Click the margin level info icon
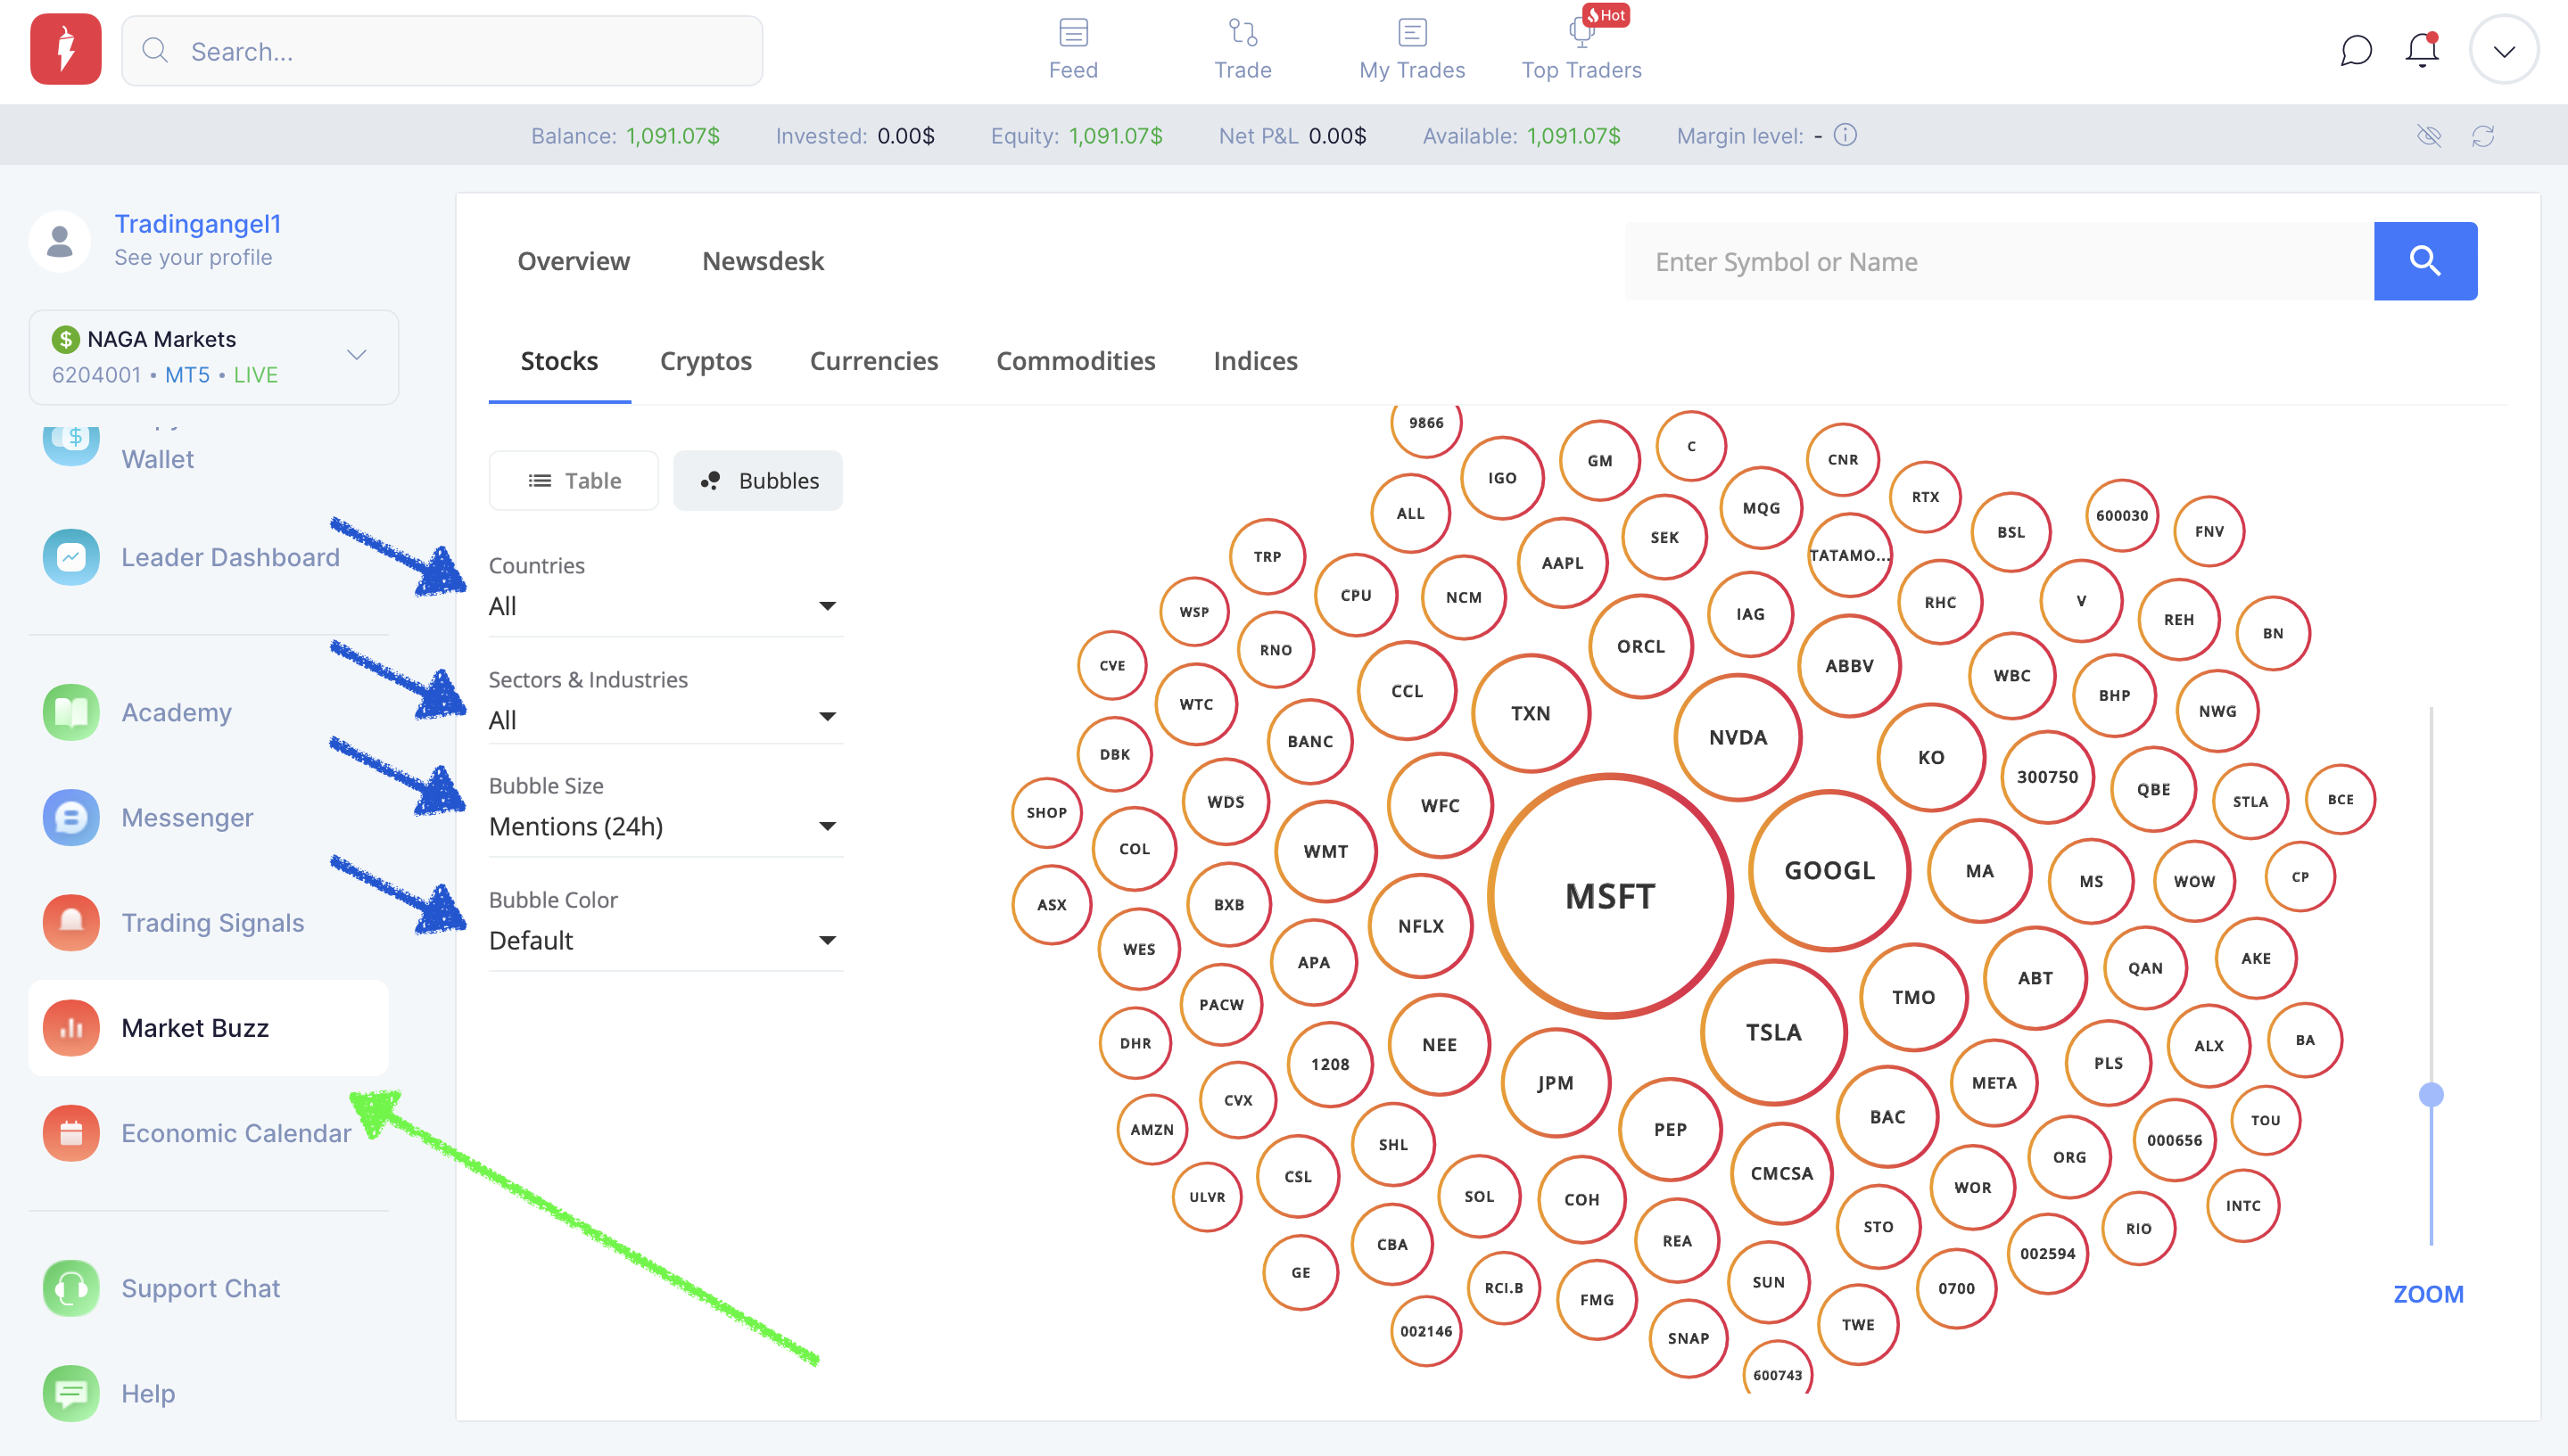 click(1845, 135)
